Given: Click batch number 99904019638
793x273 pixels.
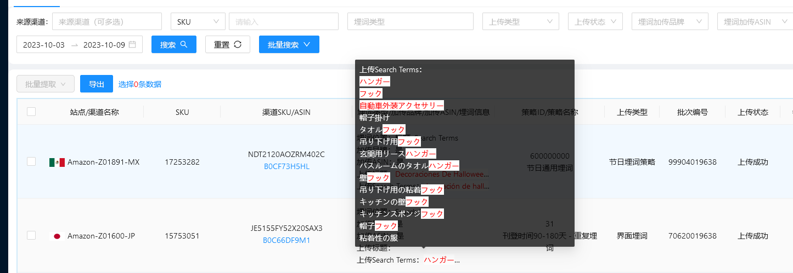Looking at the screenshot, I should pyautogui.click(x=693, y=162).
